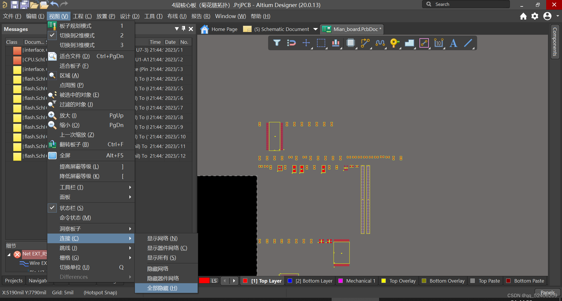The width and height of the screenshot is (562, 301).
Task: Click the place component chip icon
Action: pyautogui.click(x=350, y=43)
